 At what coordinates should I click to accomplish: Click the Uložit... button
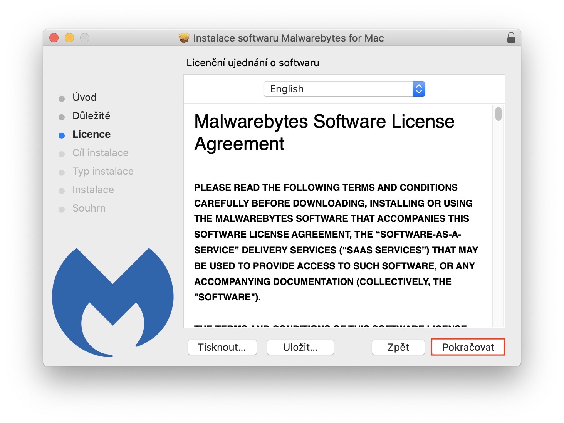(300, 347)
